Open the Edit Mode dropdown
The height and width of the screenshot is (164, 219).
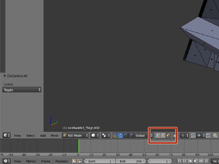pos(75,136)
